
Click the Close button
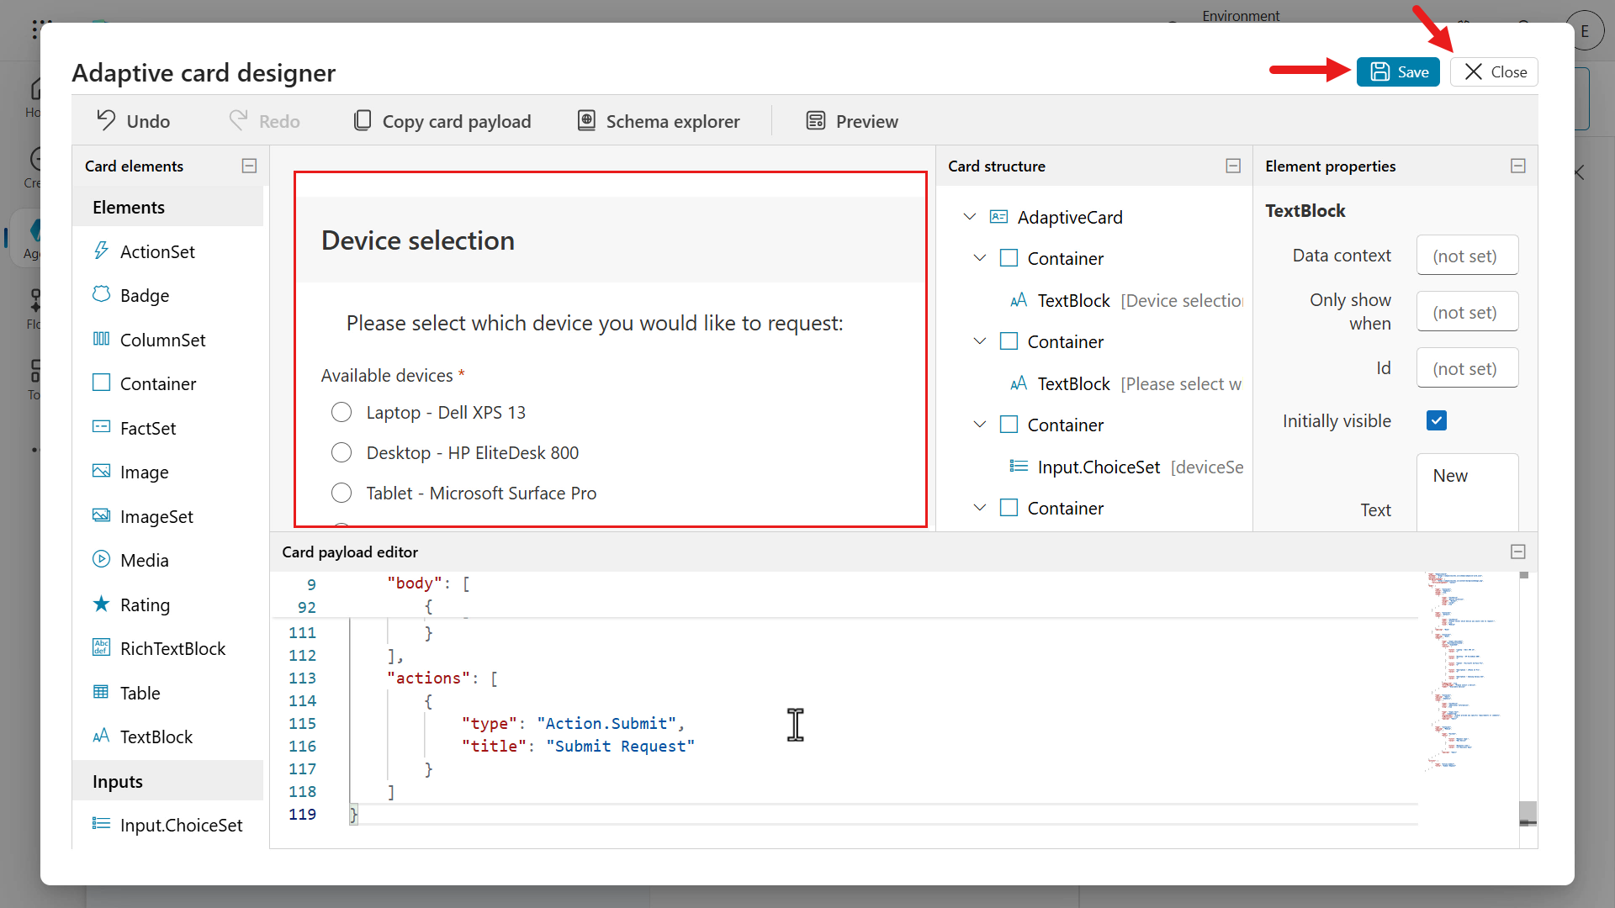click(x=1494, y=72)
